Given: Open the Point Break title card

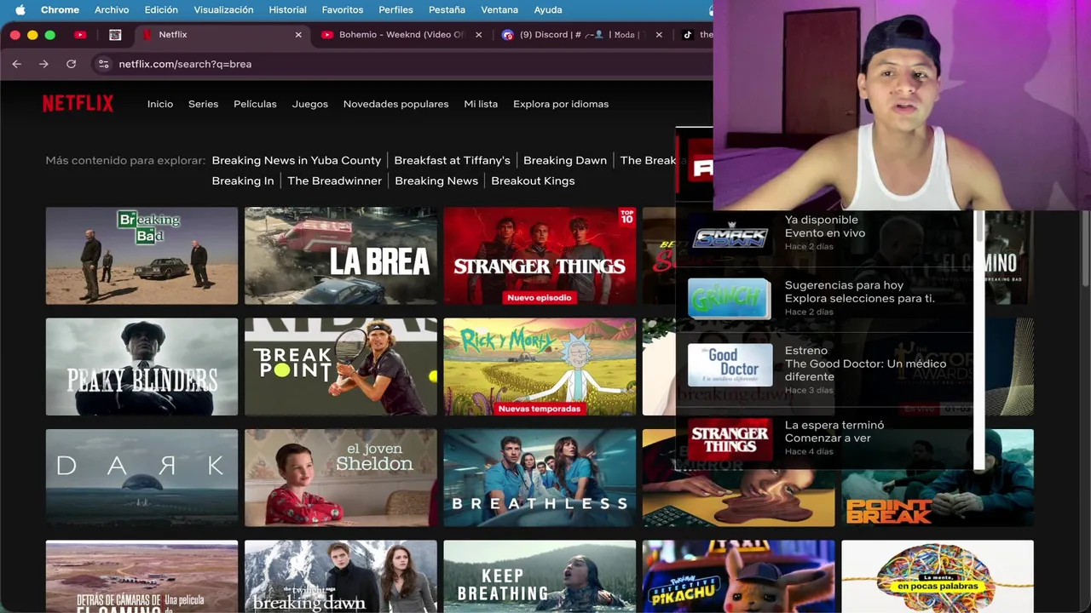Looking at the screenshot, I should [938, 498].
